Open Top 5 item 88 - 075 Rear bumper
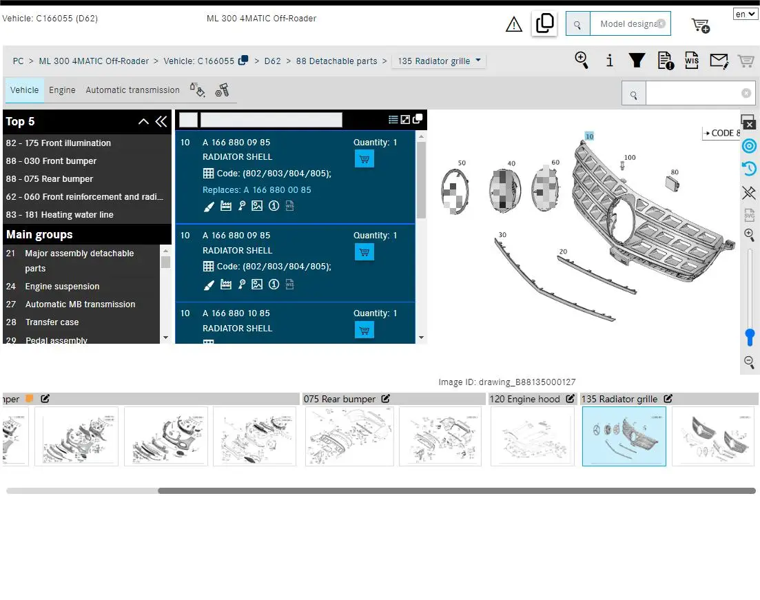The height and width of the screenshot is (600, 760). point(50,179)
